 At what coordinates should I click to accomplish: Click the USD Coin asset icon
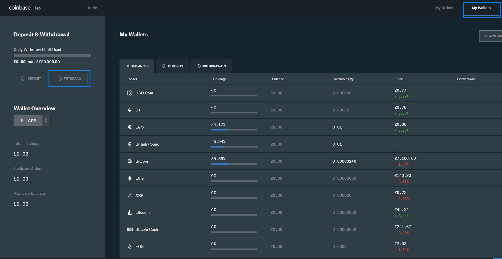[130, 93]
